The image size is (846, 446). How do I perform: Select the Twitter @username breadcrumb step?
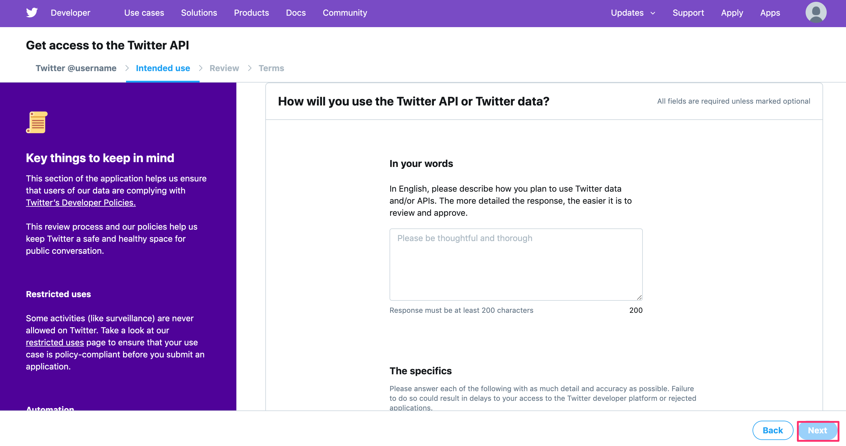pos(76,68)
